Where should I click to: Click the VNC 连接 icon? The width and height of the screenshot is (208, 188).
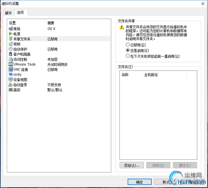click(11, 69)
